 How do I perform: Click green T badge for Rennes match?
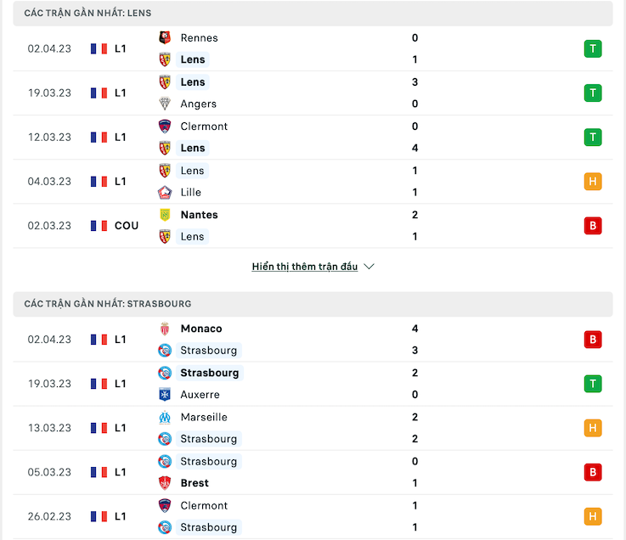tap(593, 48)
